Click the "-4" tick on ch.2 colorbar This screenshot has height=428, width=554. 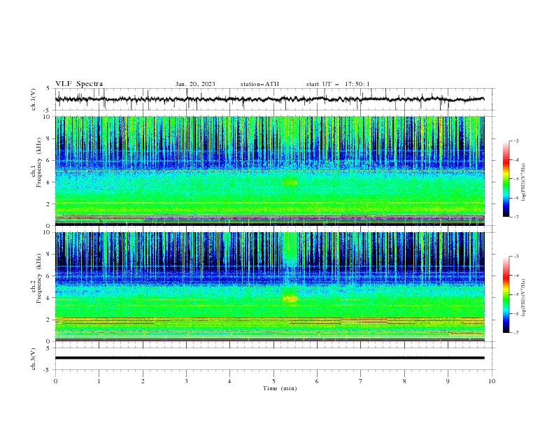(516, 276)
